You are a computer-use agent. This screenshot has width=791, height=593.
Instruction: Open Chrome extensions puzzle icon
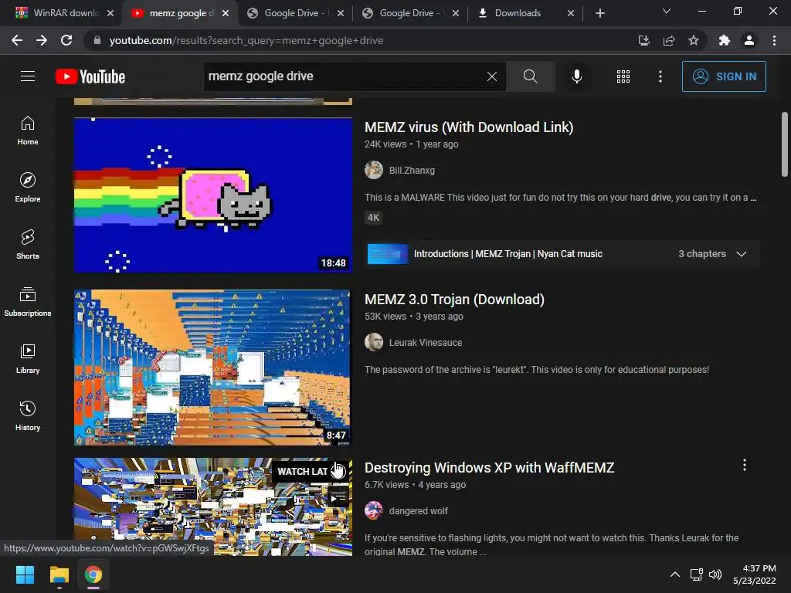coord(725,40)
